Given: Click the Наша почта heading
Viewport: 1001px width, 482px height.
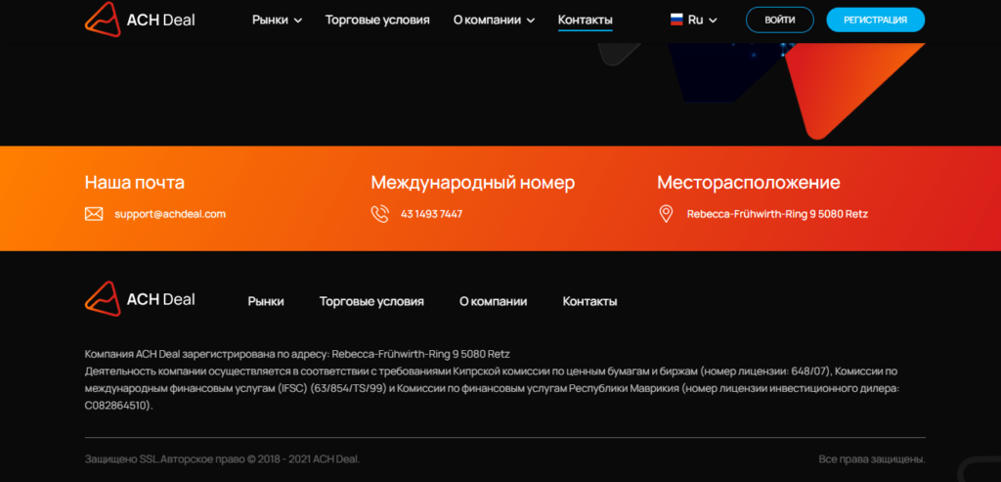Looking at the screenshot, I should click(x=135, y=183).
